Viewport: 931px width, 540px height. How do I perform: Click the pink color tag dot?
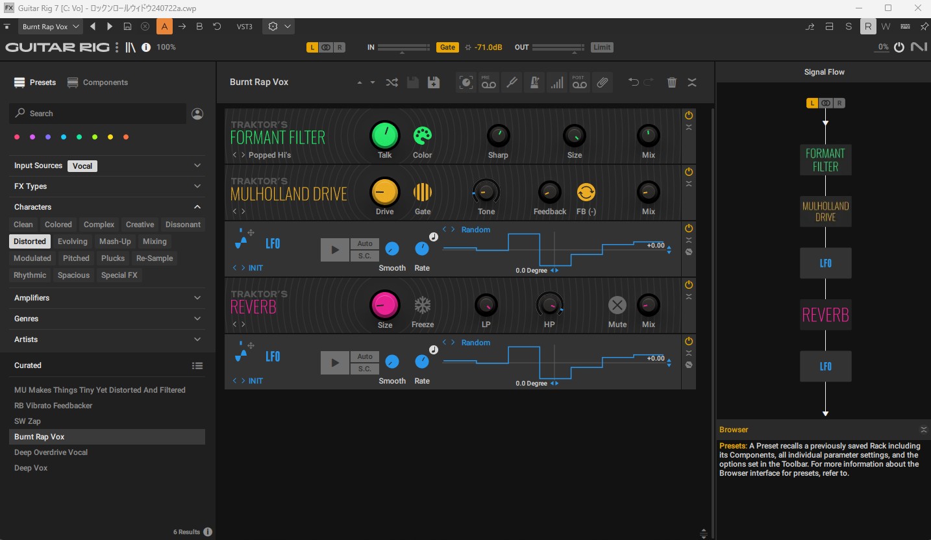click(x=17, y=137)
